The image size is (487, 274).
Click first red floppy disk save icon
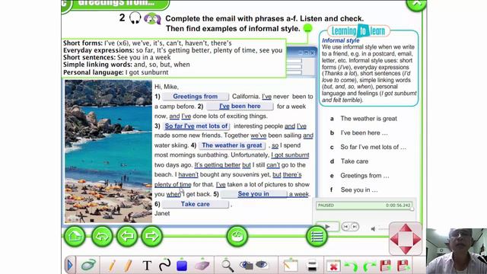pos(386,266)
